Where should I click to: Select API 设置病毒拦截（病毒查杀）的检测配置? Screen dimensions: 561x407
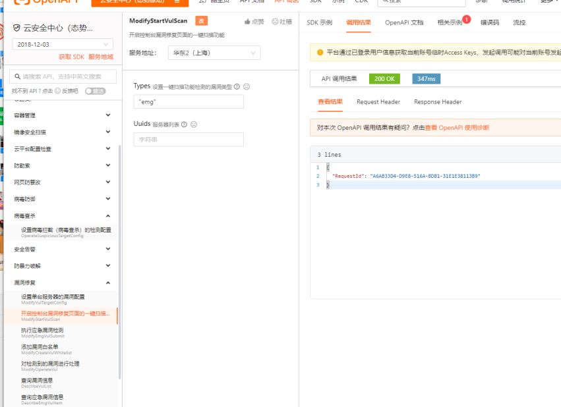click(61, 232)
